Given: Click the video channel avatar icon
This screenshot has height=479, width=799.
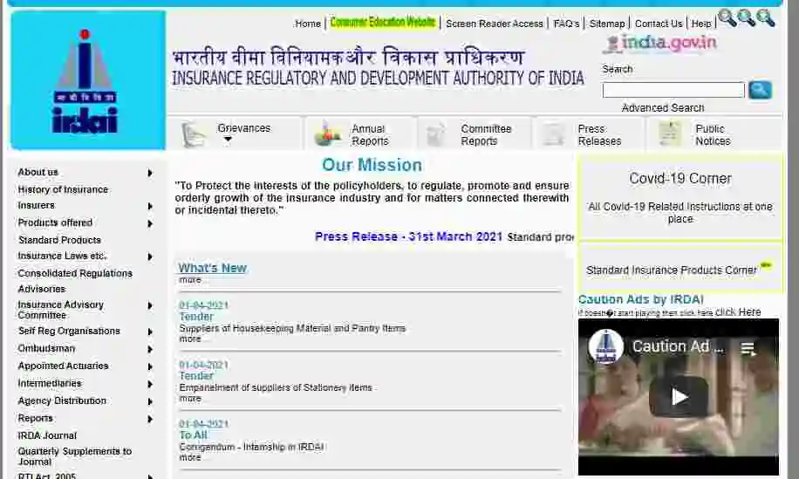Looking at the screenshot, I should point(606,346).
